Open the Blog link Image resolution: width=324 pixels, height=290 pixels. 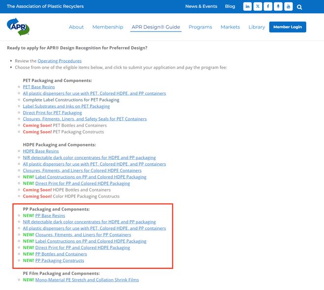pos(230,6)
